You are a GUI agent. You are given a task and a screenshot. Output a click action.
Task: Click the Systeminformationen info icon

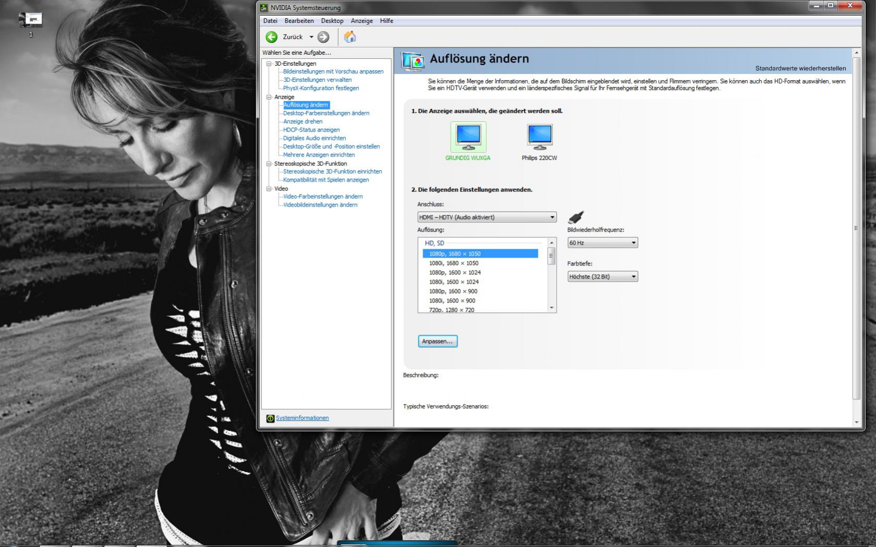270,418
